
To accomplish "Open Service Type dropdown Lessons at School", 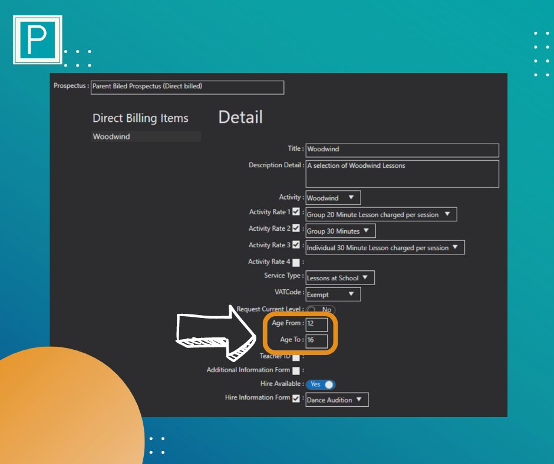I will [x=340, y=278].
